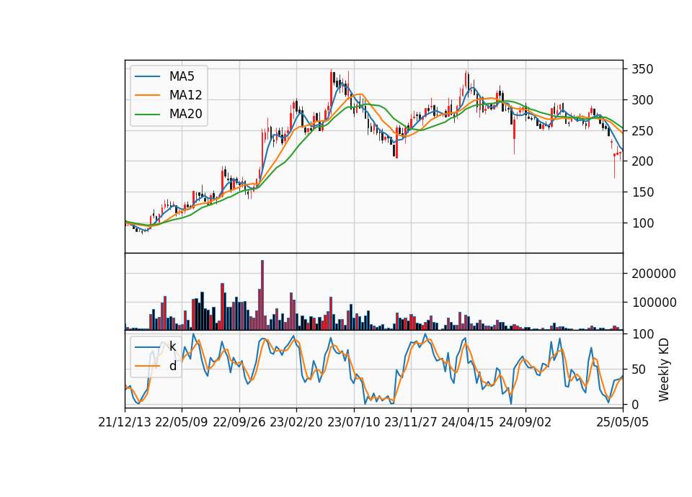Click the Weekly KD axis label
The width and height of the screenshot is (692, 497).
(x=664, y=370)
